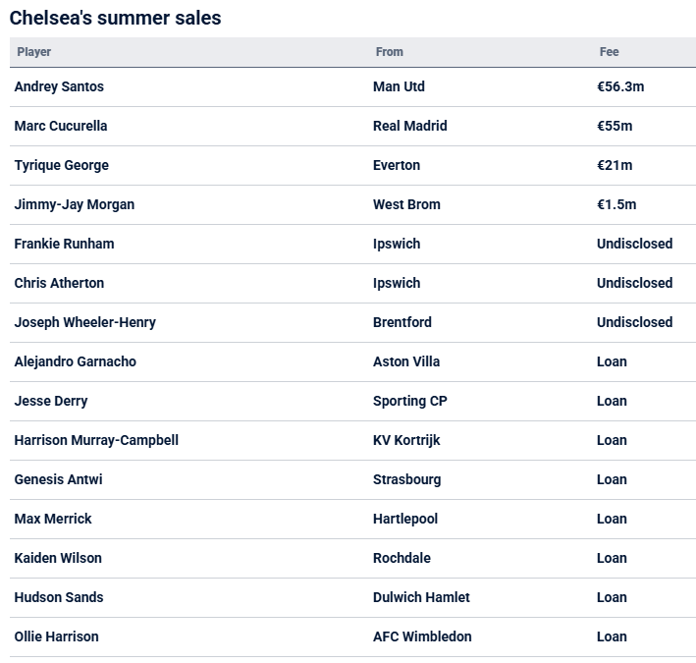696x663 pixels.
Task: Click Brentford in the From column
Action: pos(402,322)
